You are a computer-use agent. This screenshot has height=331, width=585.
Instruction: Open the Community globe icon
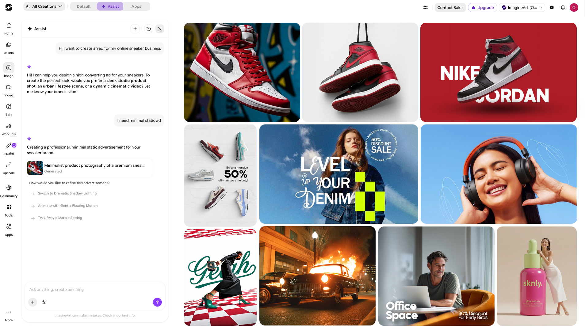coord(9,191)
